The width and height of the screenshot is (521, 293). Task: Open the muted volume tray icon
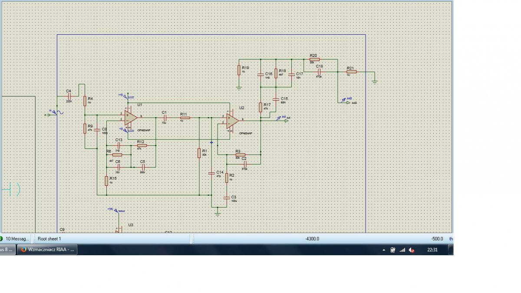click(411, 250)
